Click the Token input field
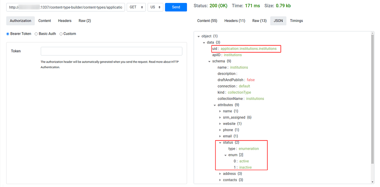This screenshot has height=187, width=380. click(112, 51)
